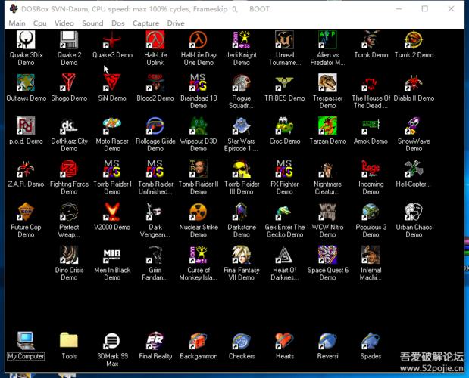The height and width of the screenshot is (378, 469).
Task: Launch the Turok Demo icon
Action: [x=371, y=40]
